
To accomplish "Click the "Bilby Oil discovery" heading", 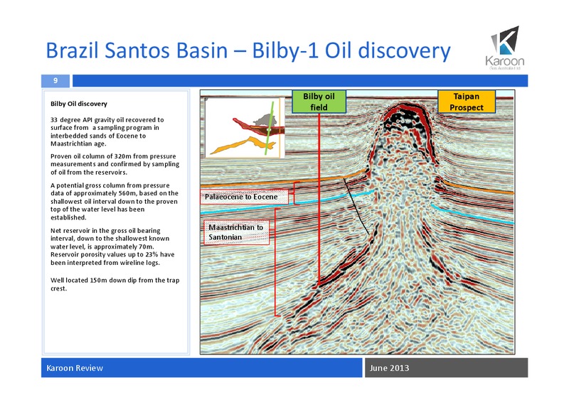I will click(79, 104).
